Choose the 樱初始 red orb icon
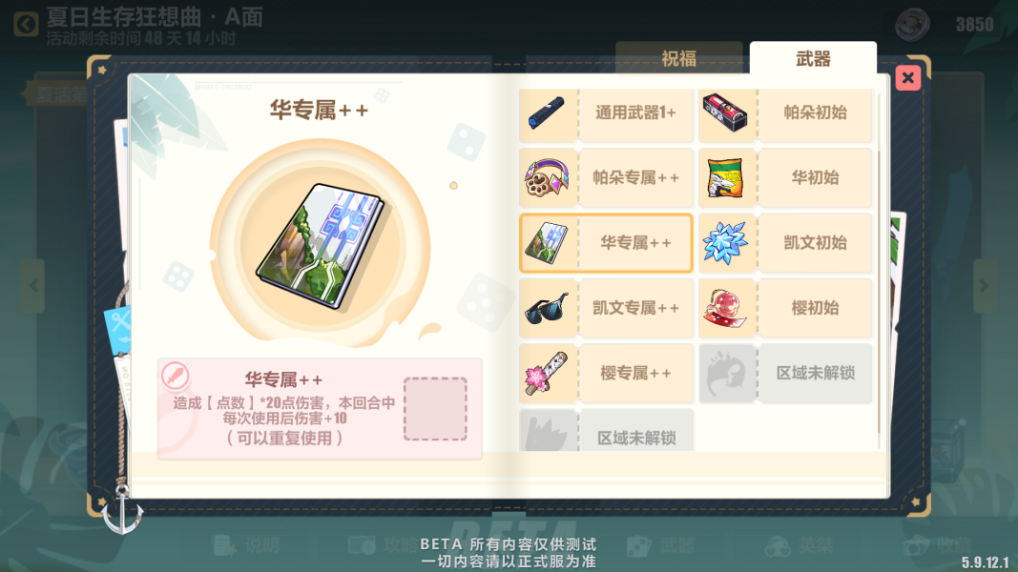 tap(726, 308)
